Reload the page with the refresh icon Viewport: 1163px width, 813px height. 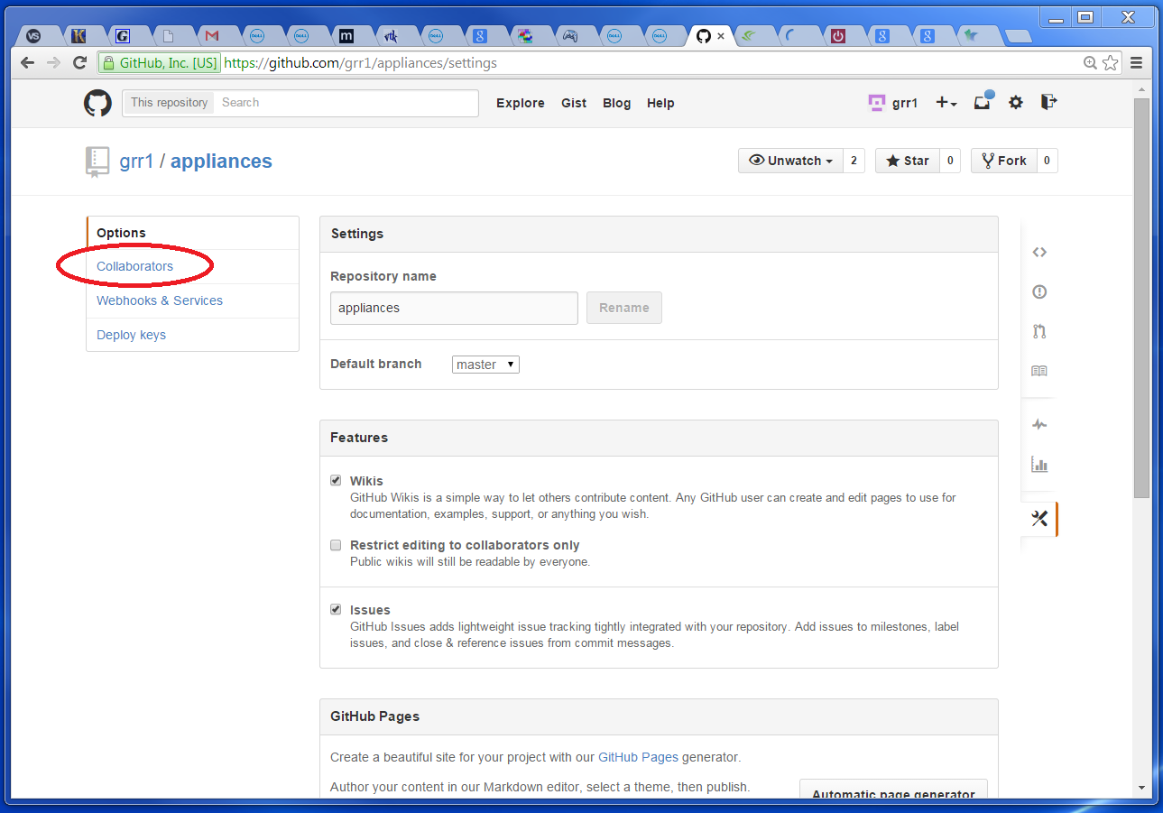(80, 63)
